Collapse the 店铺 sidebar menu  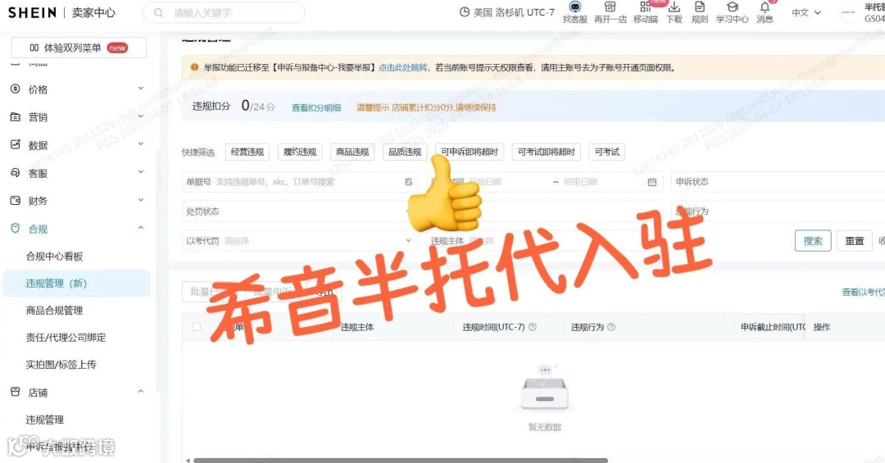click(141, 391)
